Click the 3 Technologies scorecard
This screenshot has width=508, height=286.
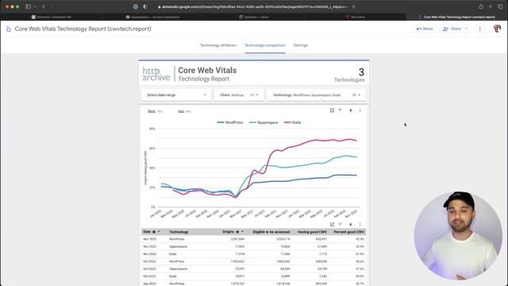pyautogui.click(x=349, y=75)
